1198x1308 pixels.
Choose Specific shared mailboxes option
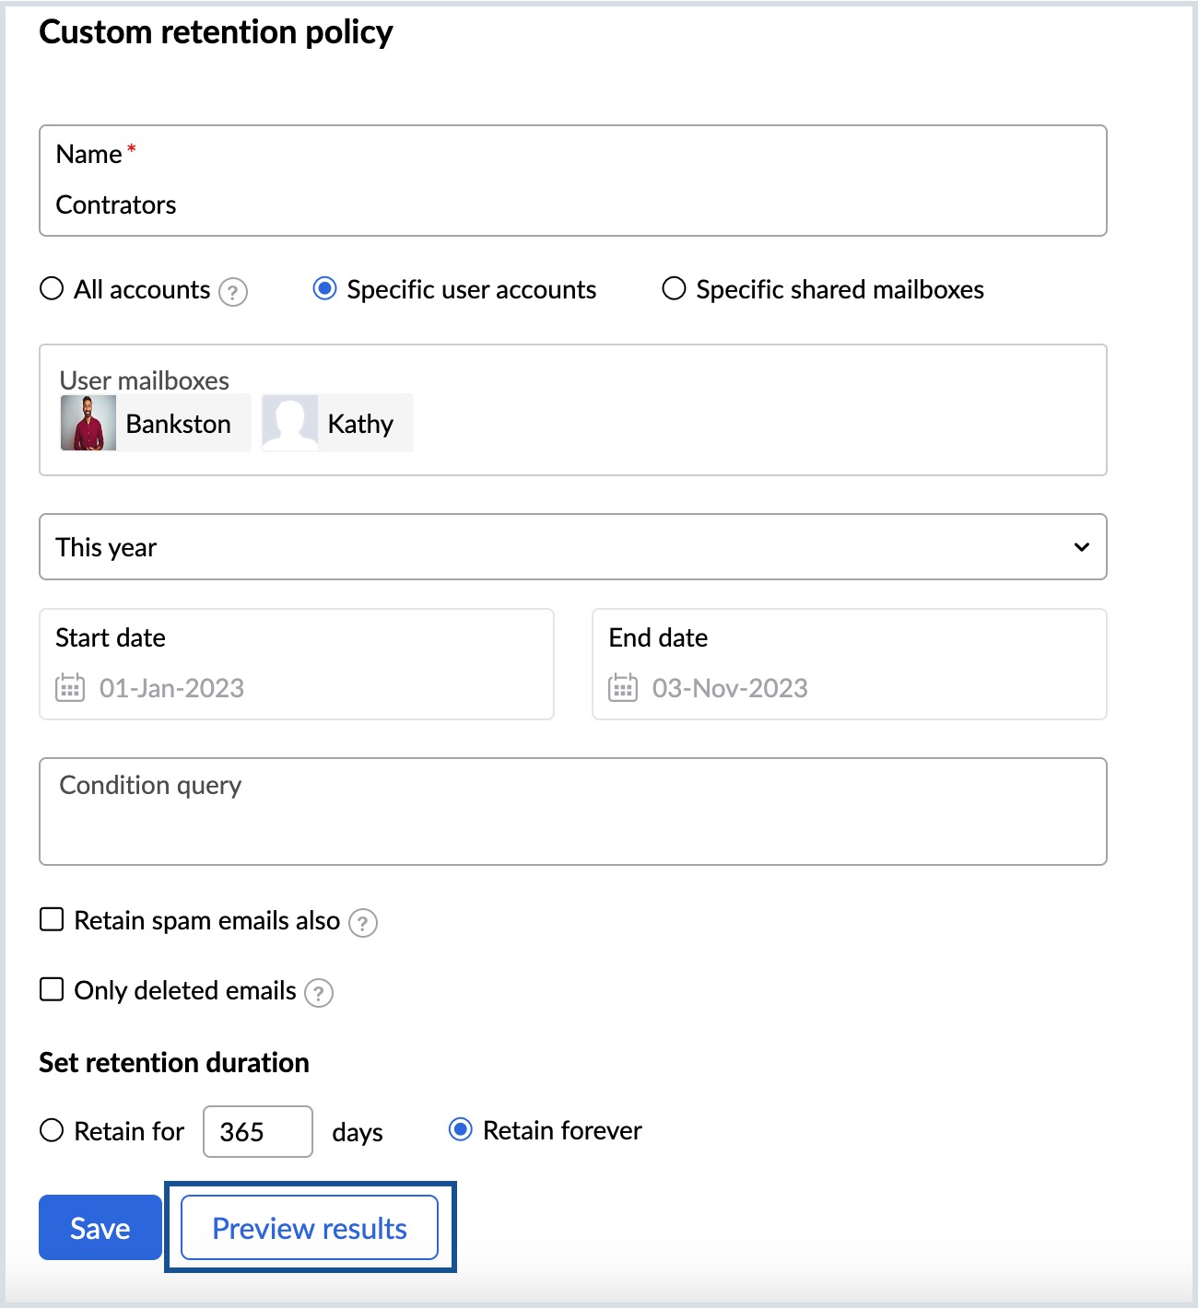(x=675, y=289)
